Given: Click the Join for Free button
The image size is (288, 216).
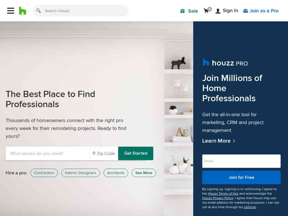Looking at the screenshot, I should 241,177.
